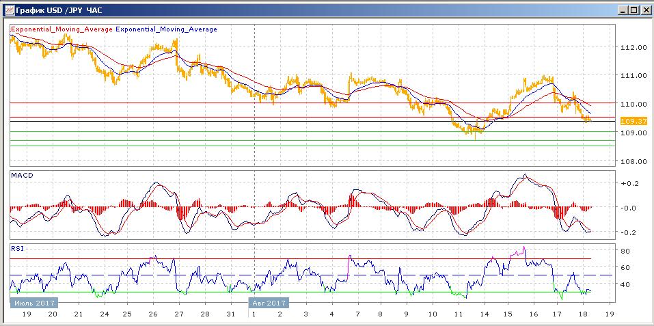Click the RSI indicator panel label
The height and width of the screenshot is (326, 654).
(17, 249)
